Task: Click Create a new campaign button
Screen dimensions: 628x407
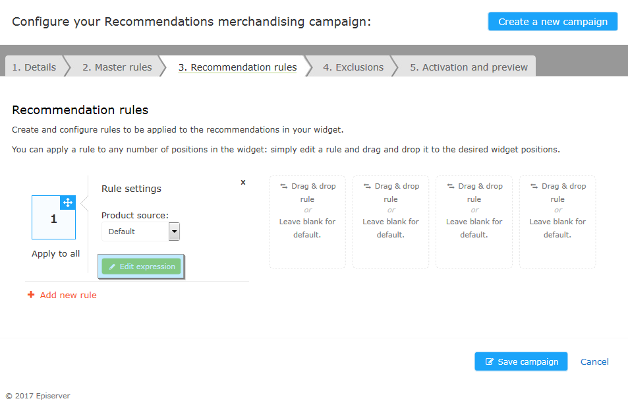Action: coord(553,22)
